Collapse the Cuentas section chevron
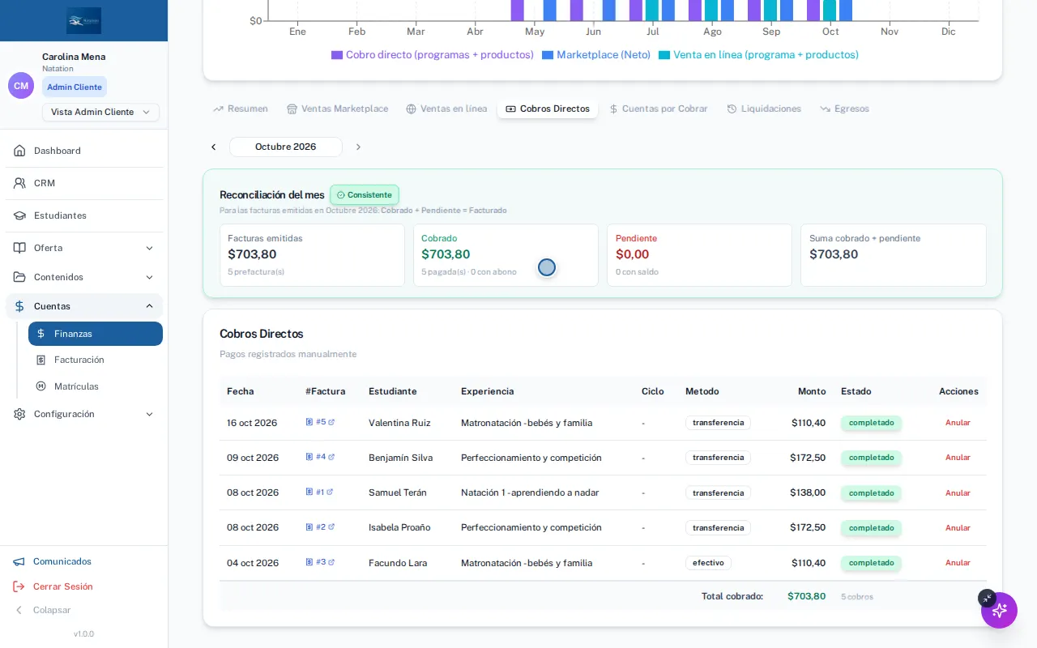The width and height of the screenshot is (1037, 648). (149, 306)
